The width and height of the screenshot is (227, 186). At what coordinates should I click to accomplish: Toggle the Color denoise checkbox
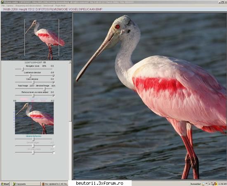(x=54, y=82)
